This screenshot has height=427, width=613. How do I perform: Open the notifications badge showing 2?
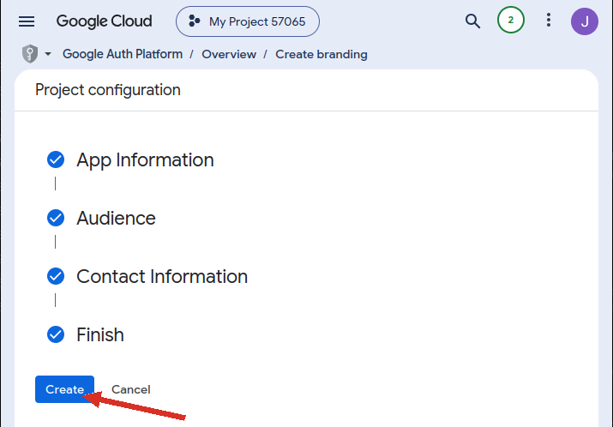(x=511, y=20)
